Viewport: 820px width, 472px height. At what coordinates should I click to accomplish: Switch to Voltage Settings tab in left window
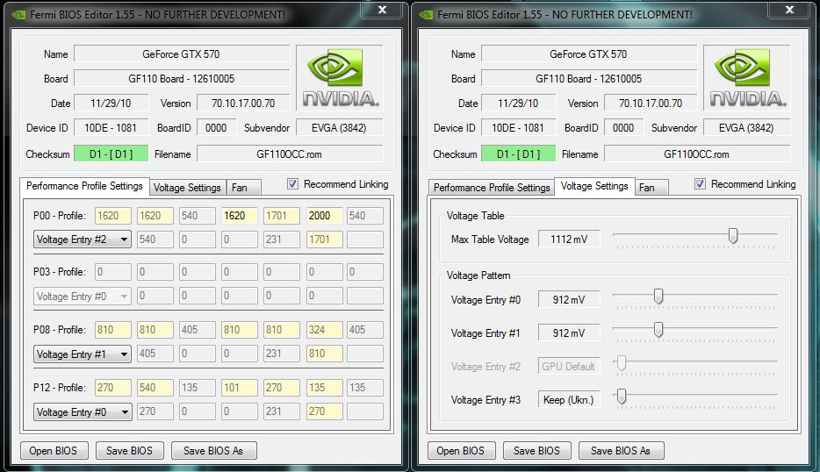[187, 188]
